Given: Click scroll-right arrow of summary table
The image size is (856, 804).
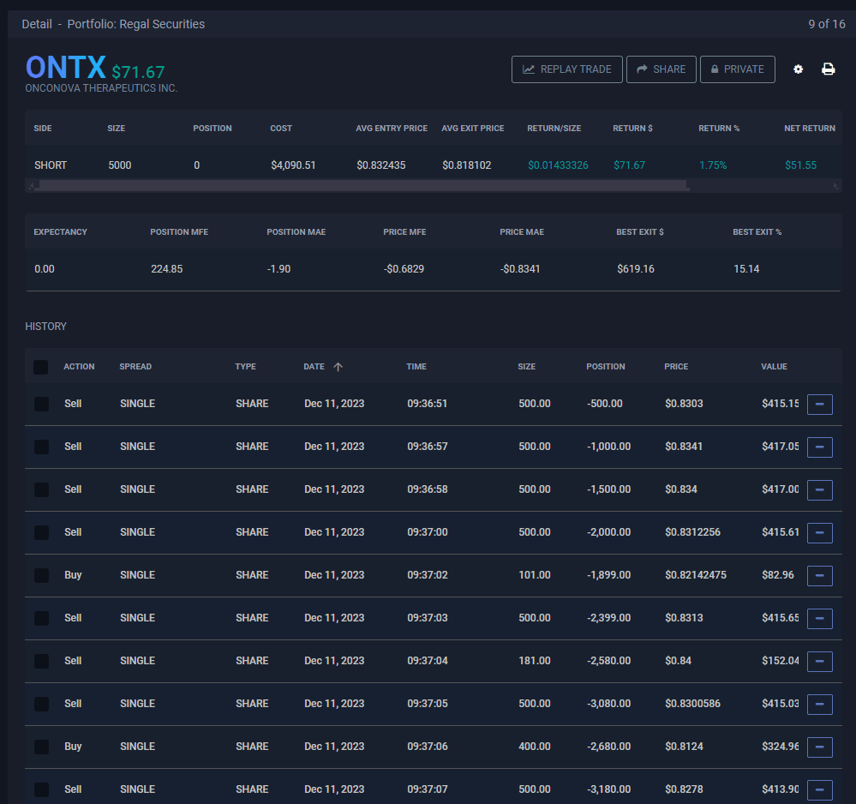Looking at the screenshot, I should (836, 185).
